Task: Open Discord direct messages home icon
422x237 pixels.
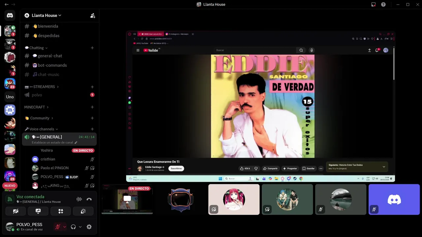Action: [x=10, y=15]
